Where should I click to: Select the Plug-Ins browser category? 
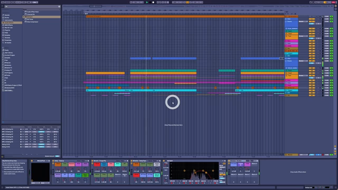(x=7, y=30)
